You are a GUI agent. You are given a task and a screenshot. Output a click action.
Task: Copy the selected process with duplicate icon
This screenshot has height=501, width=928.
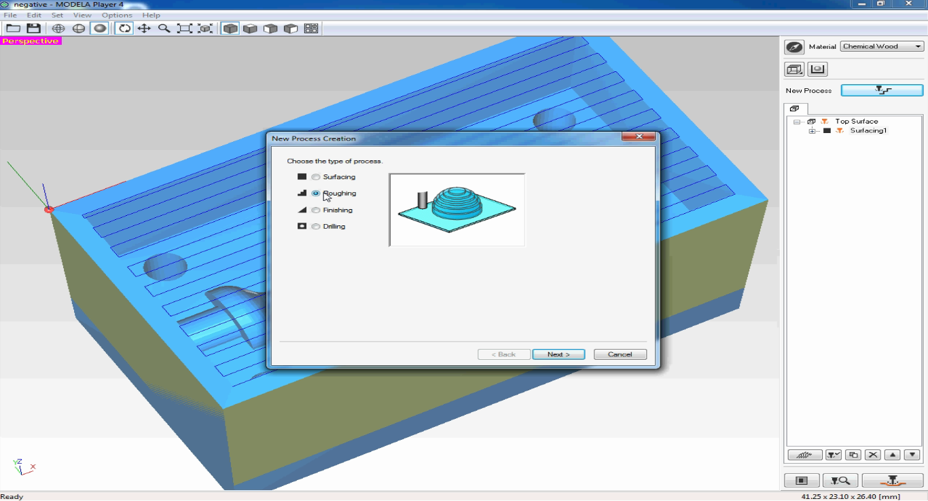(854, 455)
